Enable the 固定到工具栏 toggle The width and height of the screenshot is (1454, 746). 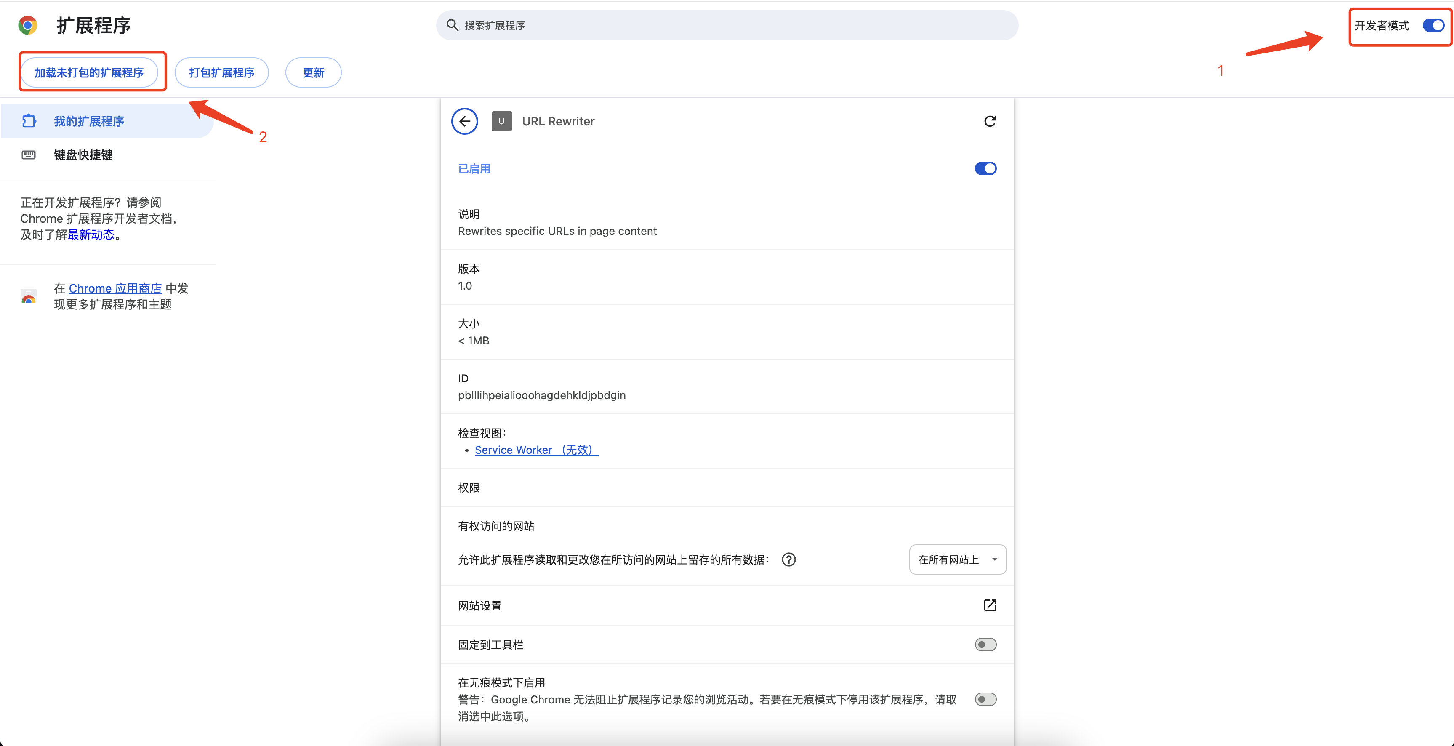[985, 645]
